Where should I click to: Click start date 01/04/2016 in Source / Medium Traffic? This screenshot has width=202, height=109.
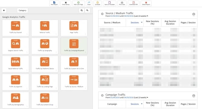[115, 16]
